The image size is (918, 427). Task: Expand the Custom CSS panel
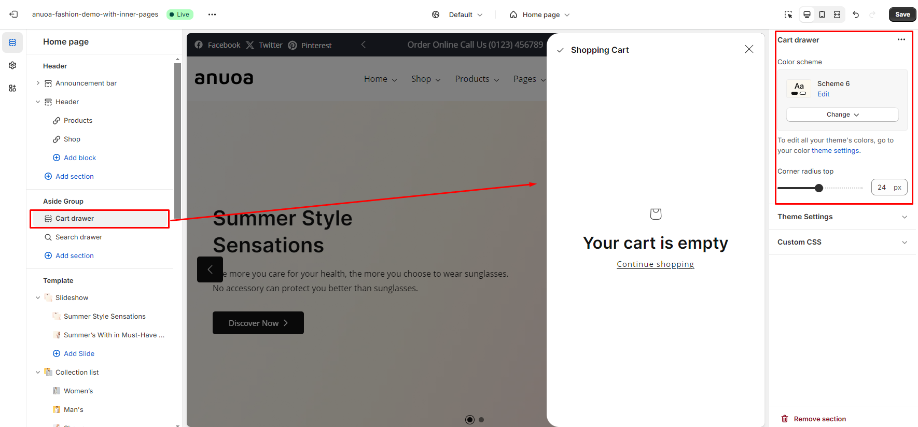tap(842, 242)
